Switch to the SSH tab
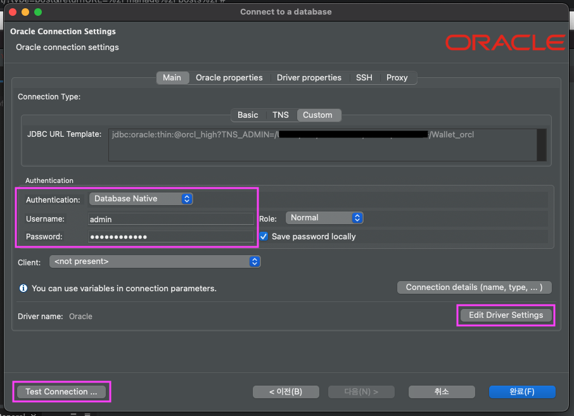This screenshot has width=574, height=416. click(364, 78)
